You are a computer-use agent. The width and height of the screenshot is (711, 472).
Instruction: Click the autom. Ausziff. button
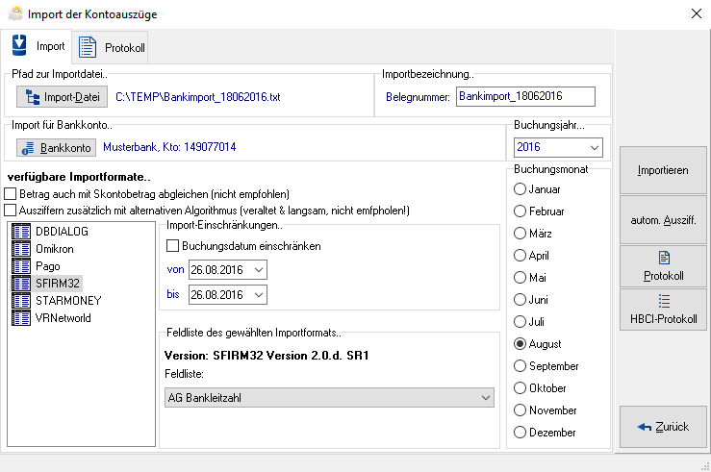(663, 220)
